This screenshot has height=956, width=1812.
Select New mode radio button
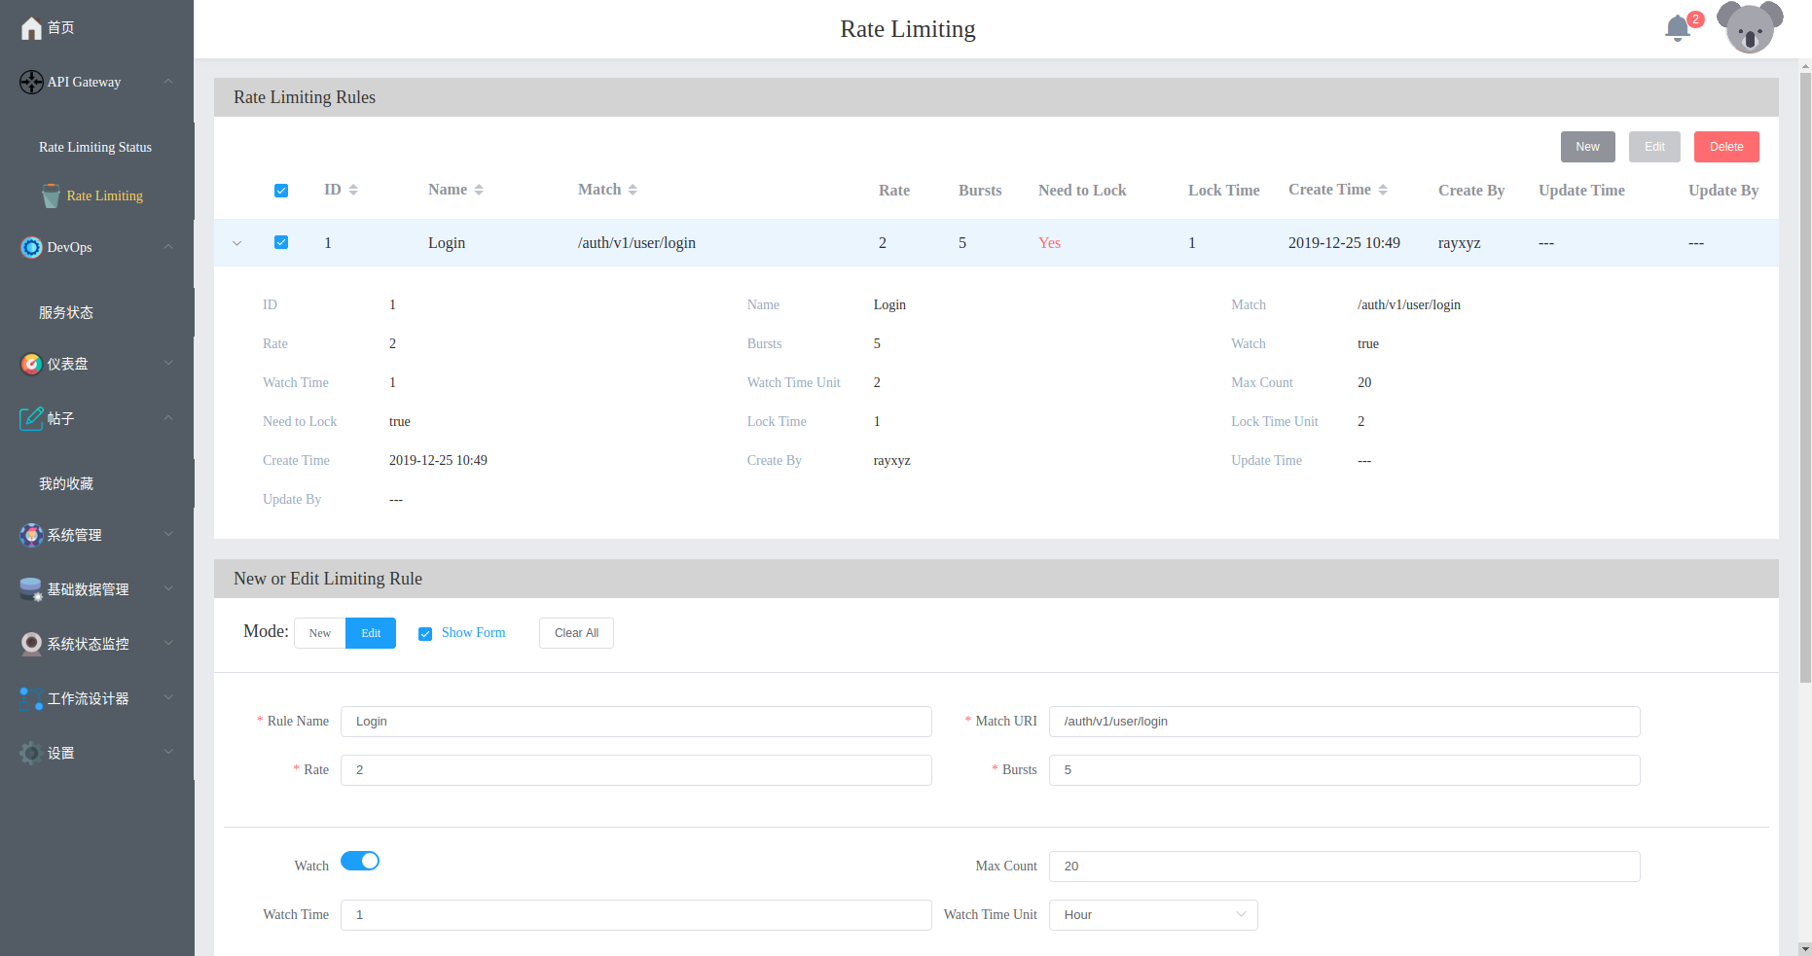[x=320, y=633]
